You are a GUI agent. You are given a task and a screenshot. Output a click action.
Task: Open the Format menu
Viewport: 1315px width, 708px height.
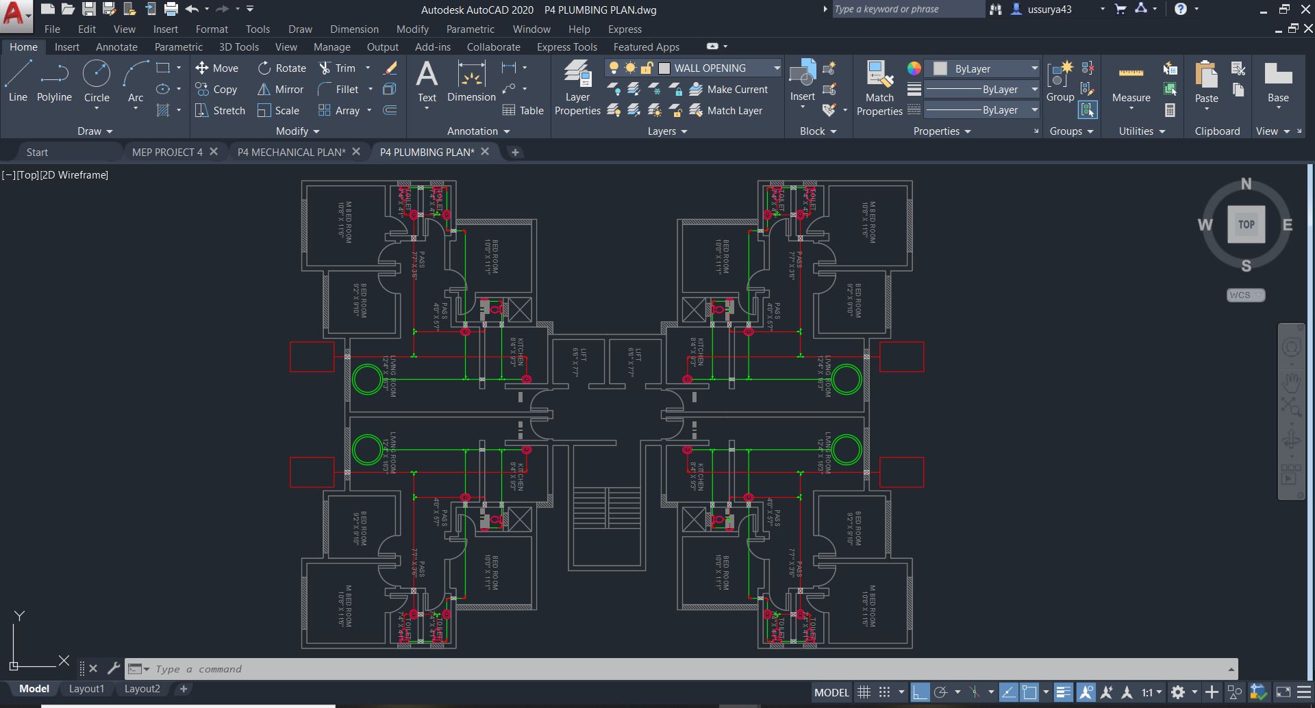click(212, 29)
